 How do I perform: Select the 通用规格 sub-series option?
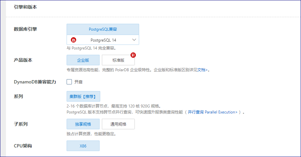(118, 124)
